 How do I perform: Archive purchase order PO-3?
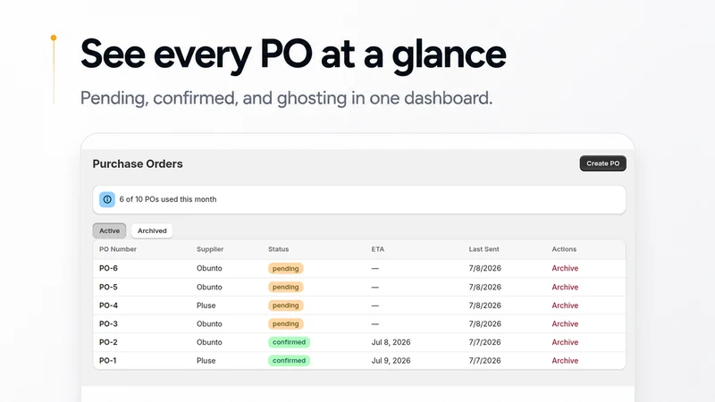click(565, 324)
